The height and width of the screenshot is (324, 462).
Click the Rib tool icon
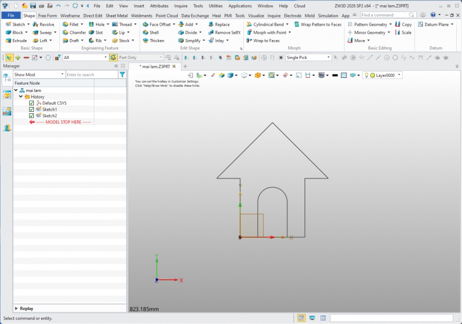tap(91, 40)
